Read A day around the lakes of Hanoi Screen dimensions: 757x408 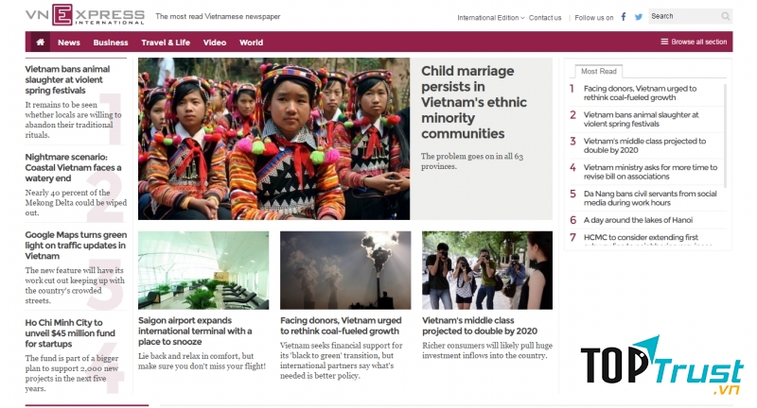pyautogui.click(x=638, y=220)
